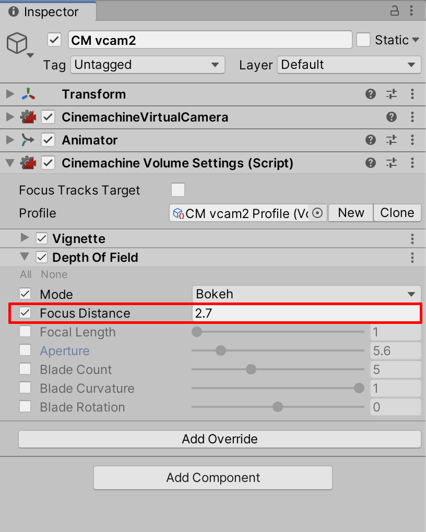The image size is (426, 532).
Task: Open Cinemachine Volume Settings help icon
Action: click(371, 163)
